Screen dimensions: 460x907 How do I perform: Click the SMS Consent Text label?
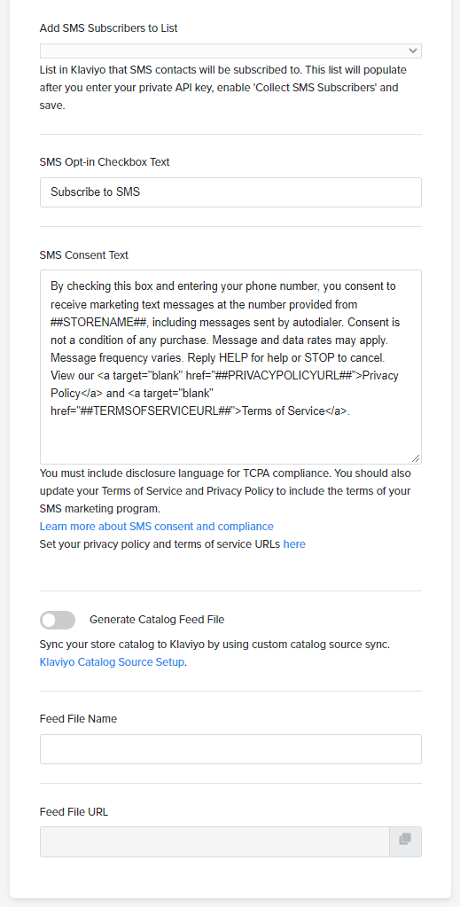[x=84, y=254]
